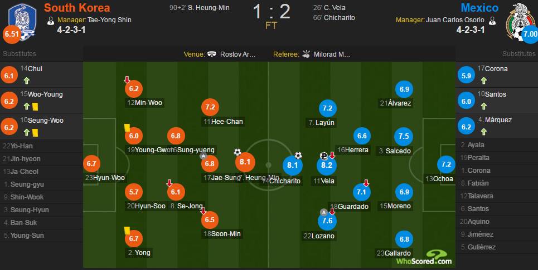Click the stadium icon next to Venue

point(212,54)
